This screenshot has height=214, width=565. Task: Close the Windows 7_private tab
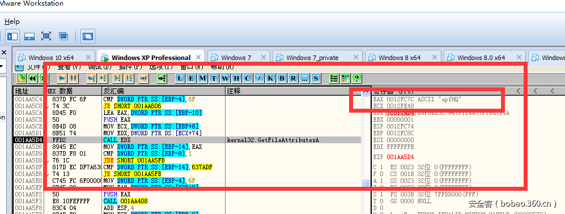click(356, 57)
